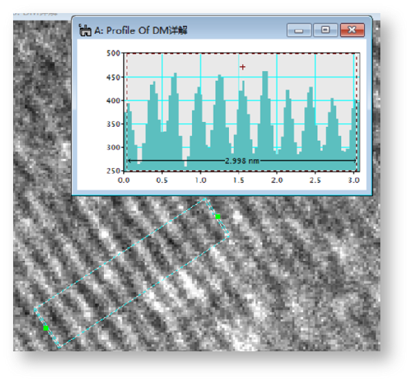Click the red crosshair cursor in the plot
The image size is (412, 383).
[x=243, y=67]
